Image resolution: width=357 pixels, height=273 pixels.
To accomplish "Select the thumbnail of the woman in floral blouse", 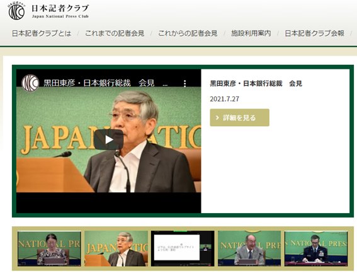I will click(x=49, y=248).
